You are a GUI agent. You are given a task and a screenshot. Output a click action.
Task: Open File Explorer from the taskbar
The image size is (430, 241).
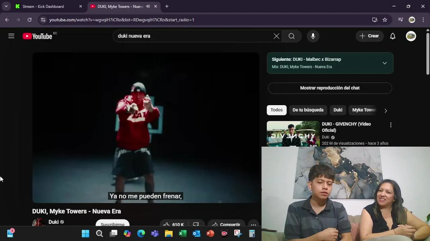[x=169, y=233]
